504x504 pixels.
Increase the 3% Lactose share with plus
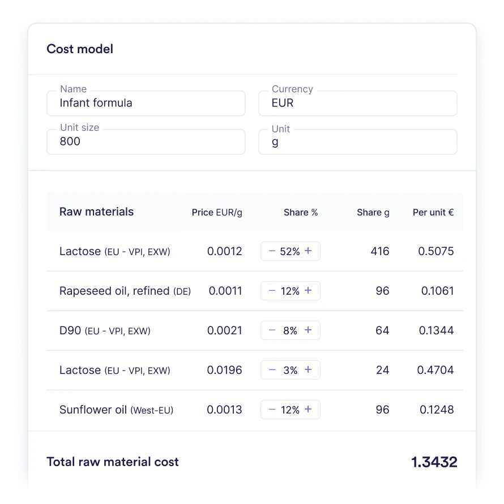click(x=308, y=369)
